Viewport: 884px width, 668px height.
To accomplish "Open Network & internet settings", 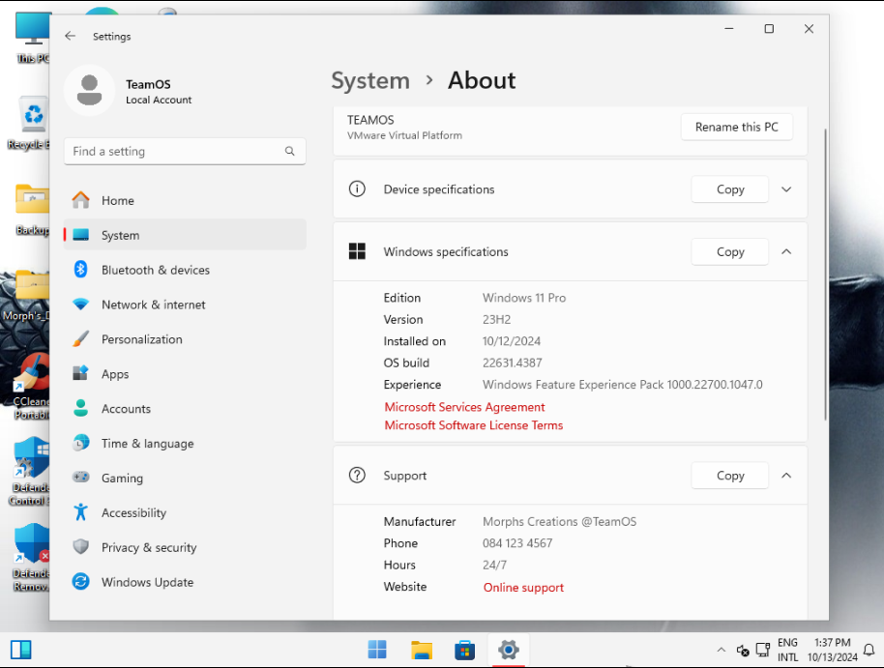I will pyautogui.click(x=185, y=305).
